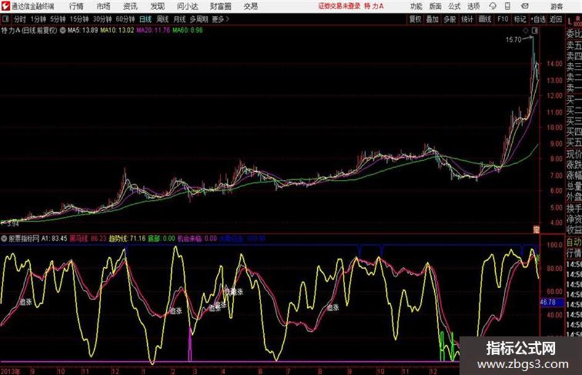Switch to the 多周期 tab
This screenshot has height=375, width=582.
[x=199, y=19]
